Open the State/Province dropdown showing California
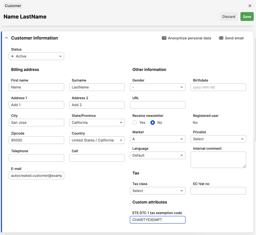This screenshot has height=235, width=256. 97,122
